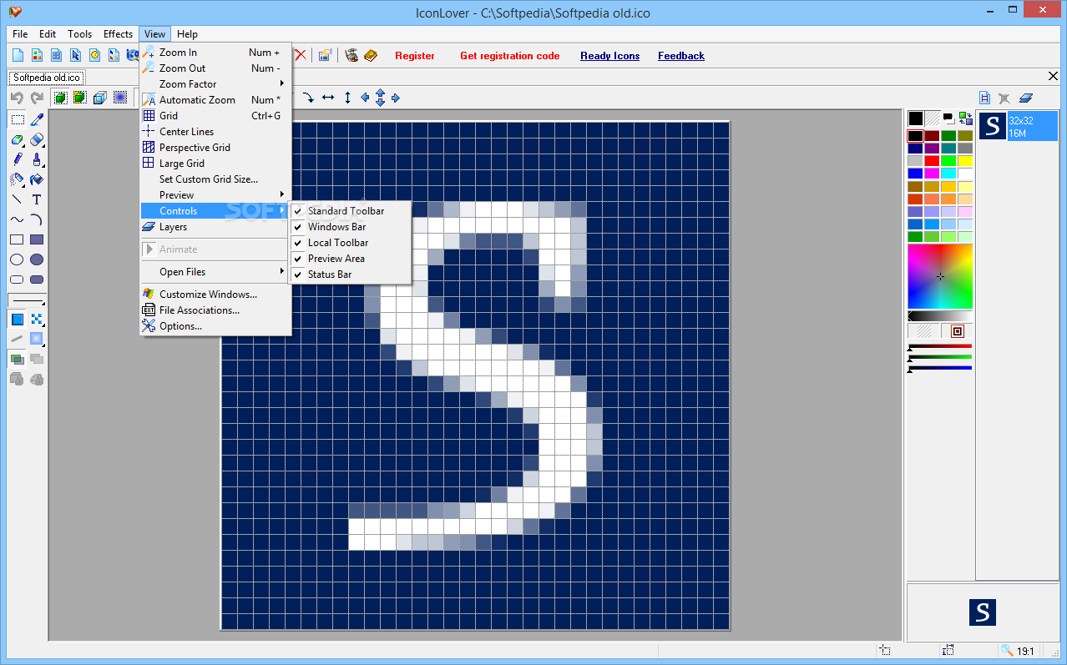Screen dimensions: 1067x665
Task: Select the flood fill bucket tool
Action: tap(37, 179)
